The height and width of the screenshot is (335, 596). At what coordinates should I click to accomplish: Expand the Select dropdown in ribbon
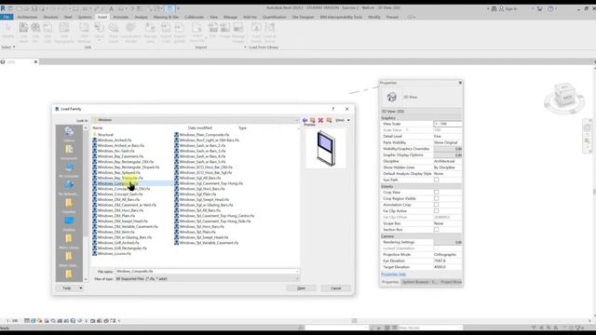pos(8,47)
